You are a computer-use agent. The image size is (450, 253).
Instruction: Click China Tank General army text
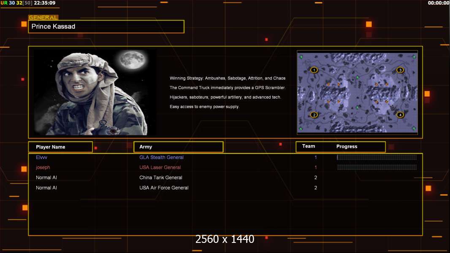(x=161, y=178)
